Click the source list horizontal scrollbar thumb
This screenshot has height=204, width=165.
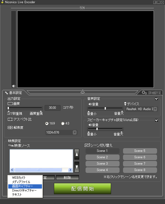coord(38,170)
